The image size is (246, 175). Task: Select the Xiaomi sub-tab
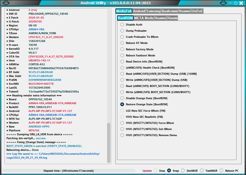[x=172, y=18]
